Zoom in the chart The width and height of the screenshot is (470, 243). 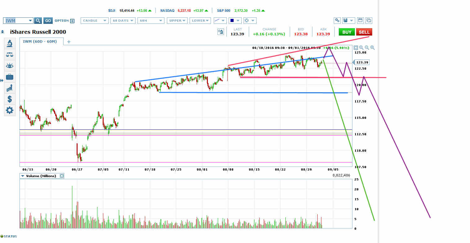click(x=373, y=48)
